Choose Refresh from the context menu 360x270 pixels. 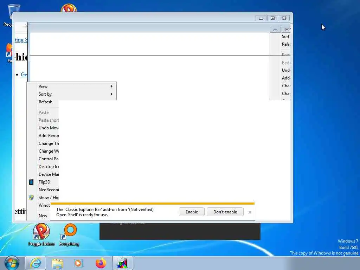click(45, 102)
